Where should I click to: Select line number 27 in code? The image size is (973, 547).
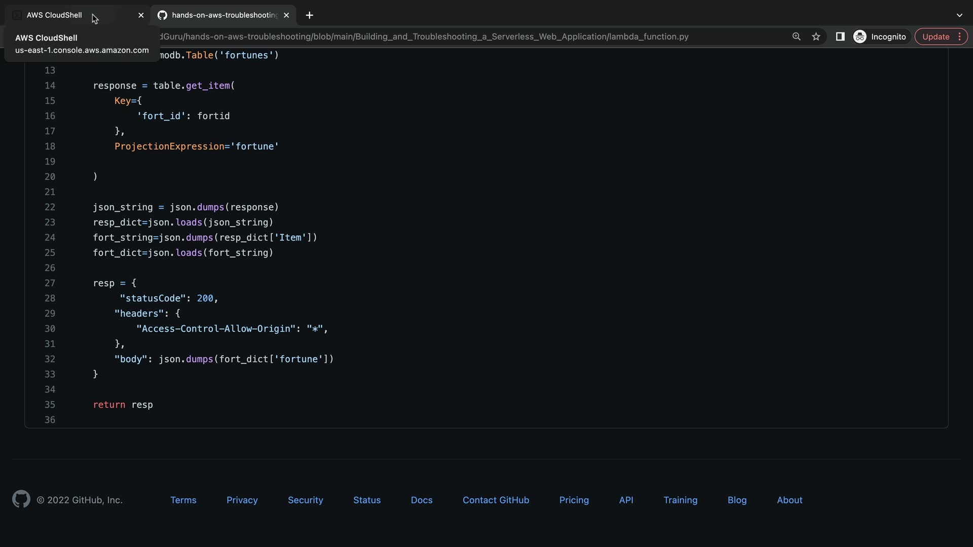(50, 283)
